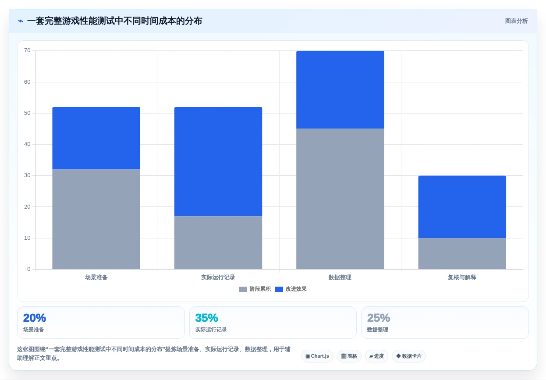Click the gray 阶段累积 legend swatch

243,289
